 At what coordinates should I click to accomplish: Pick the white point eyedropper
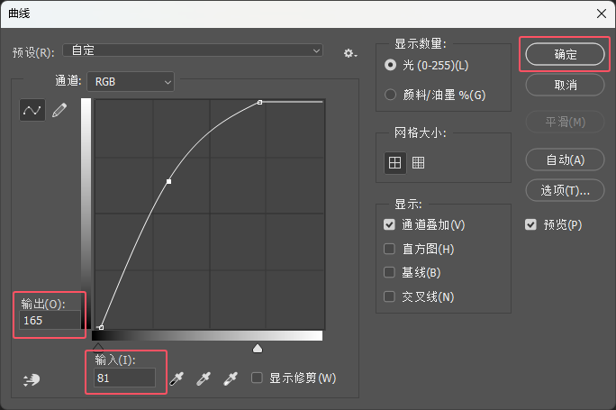click(231, 378)
